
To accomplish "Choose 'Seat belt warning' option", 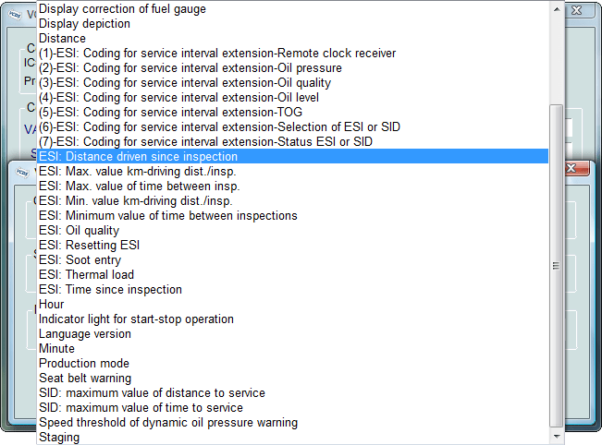I will coord(292,378).
